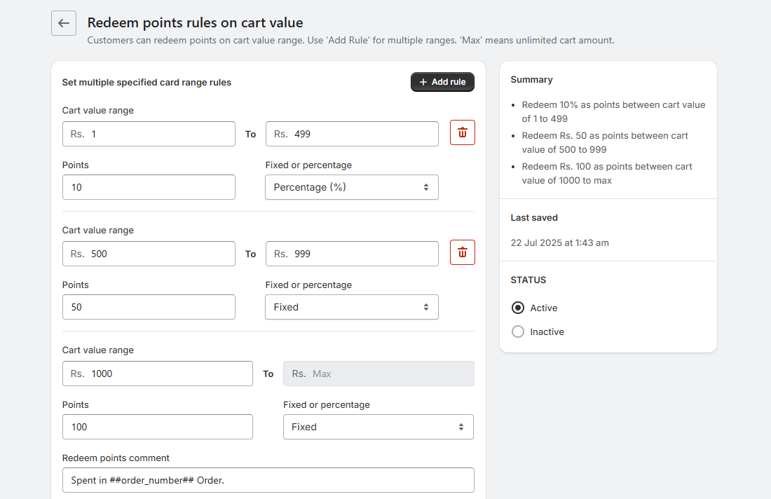Click the cart range start field with 1000
Screen dimensions: 771x499
157,374
